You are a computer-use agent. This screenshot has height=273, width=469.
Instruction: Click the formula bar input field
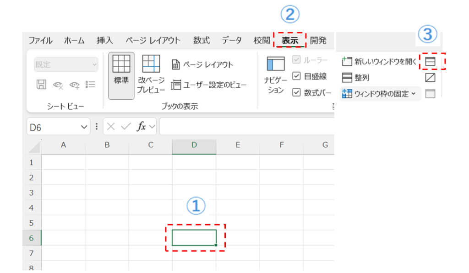(x=246, y=127)
